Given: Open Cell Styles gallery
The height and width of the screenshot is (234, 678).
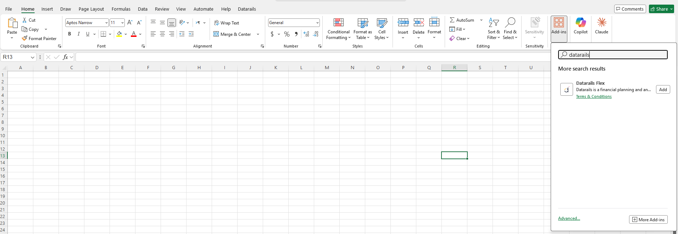Looking at the screenshot, I should point(382,29).
